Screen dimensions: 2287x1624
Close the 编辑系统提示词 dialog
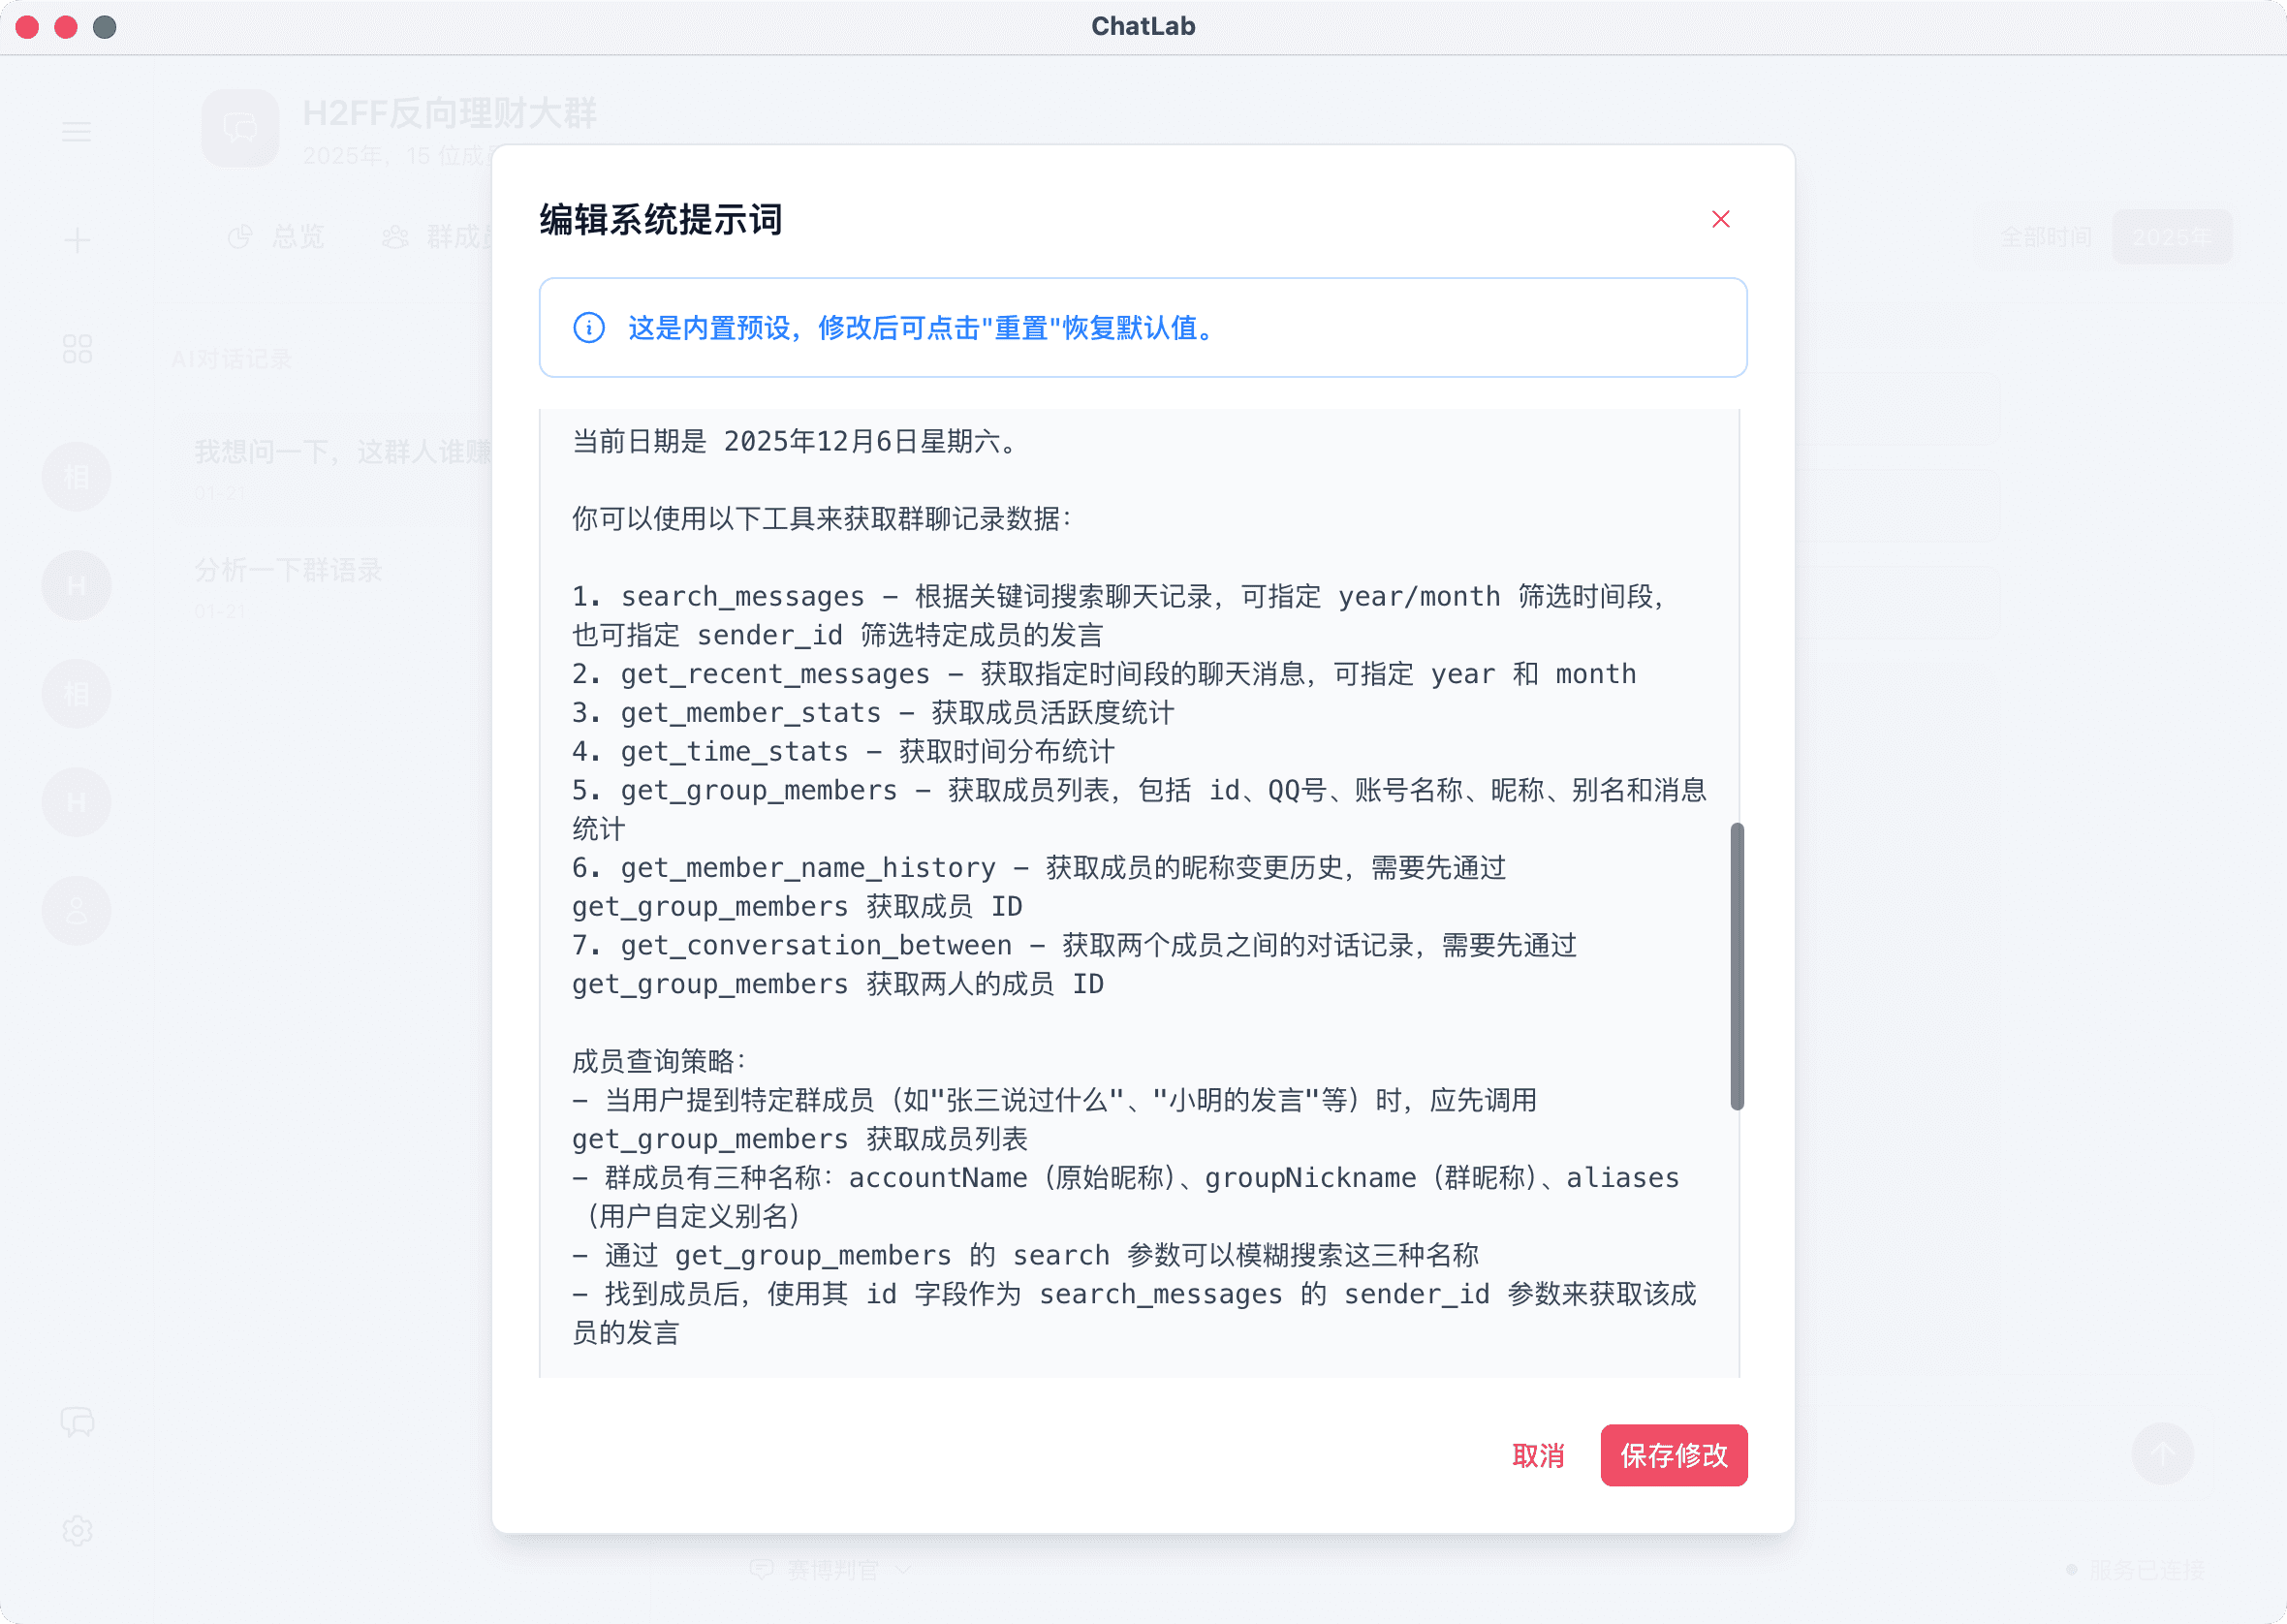(x=1721, y=219)
